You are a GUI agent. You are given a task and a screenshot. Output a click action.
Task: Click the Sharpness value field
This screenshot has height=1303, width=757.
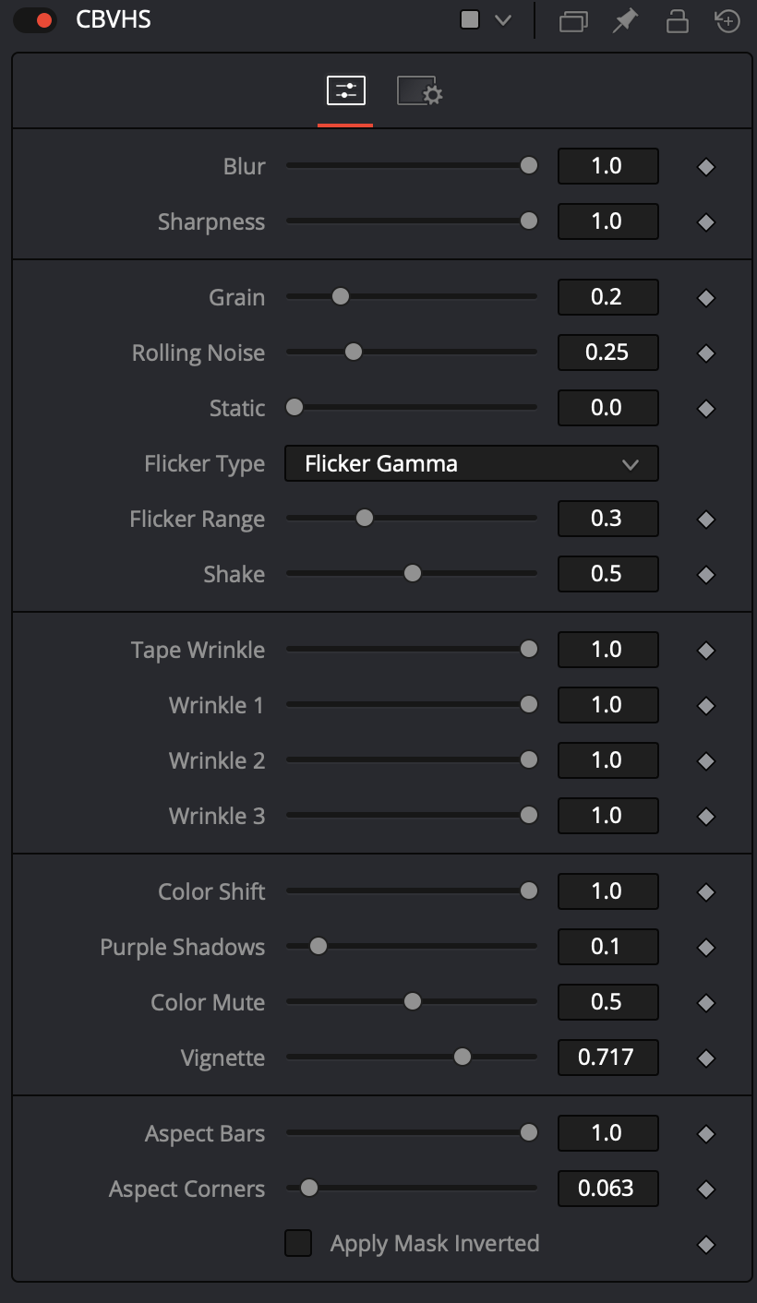tap(608, 221)
